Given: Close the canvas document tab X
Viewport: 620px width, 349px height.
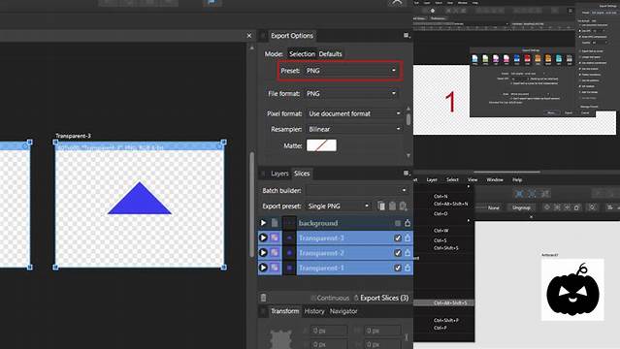Looking at the screenshot, I should pos(249,36).
